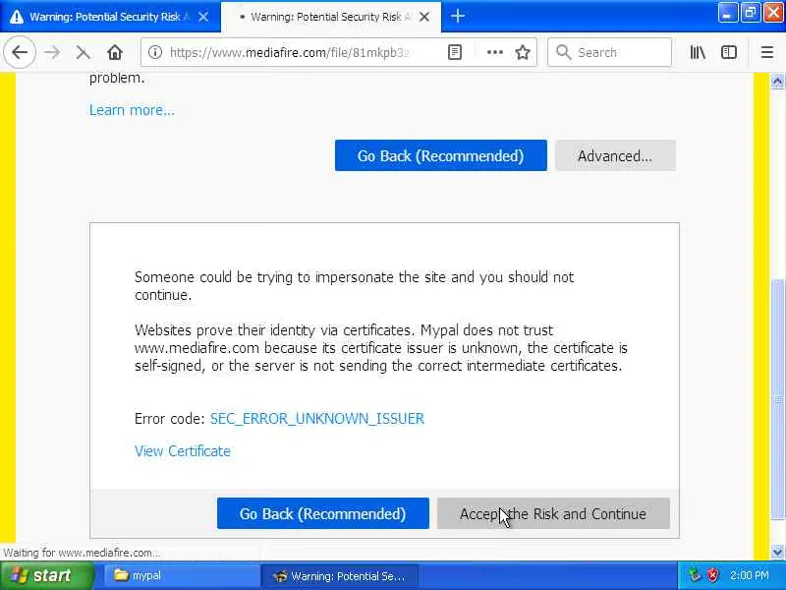The height and width of the screenshot is (590, 786).
Task: Show sidebars icon in the toolbar
Action: point(729,52)
